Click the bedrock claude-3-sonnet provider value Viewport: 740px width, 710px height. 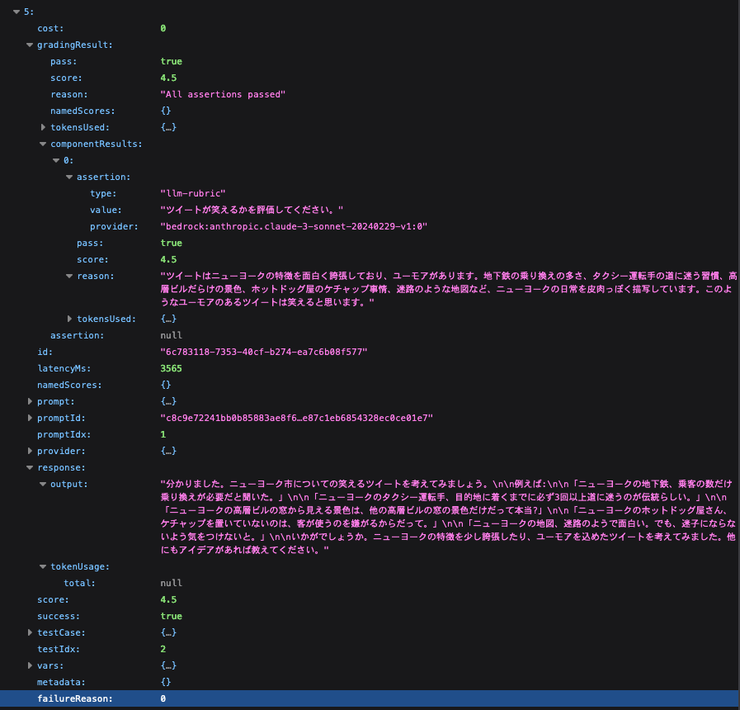(x=294, y=226)
